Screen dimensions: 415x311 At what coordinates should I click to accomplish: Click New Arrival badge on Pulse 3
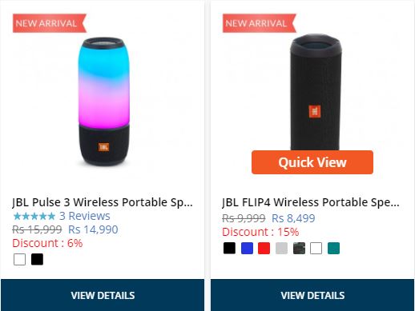click(x=50, y=23)
